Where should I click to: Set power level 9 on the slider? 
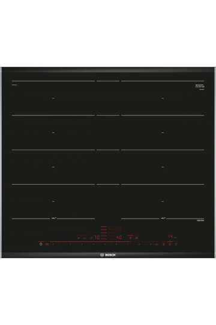coord(151,244)
